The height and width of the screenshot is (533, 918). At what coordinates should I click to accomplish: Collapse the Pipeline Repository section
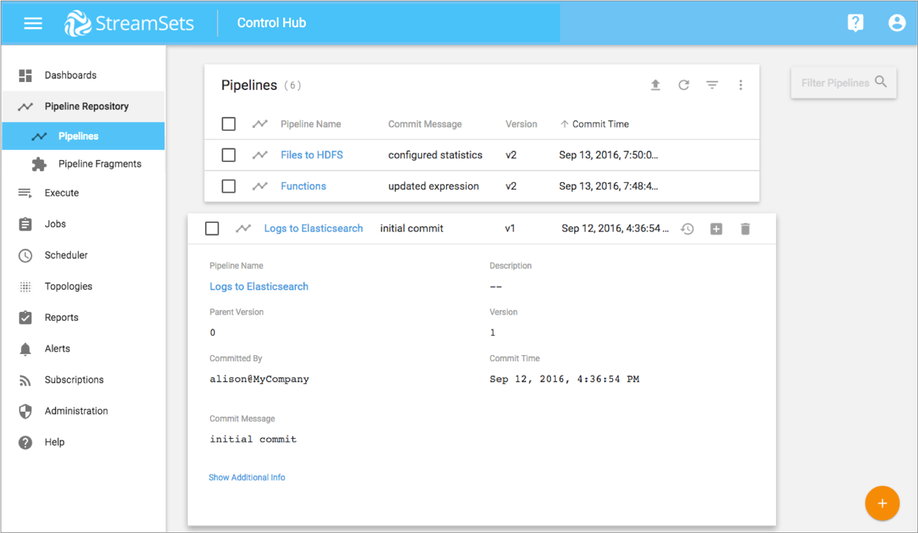tap(86, 106)
